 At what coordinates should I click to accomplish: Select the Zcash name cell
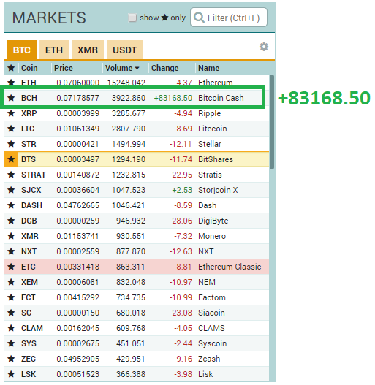[209, 359]
